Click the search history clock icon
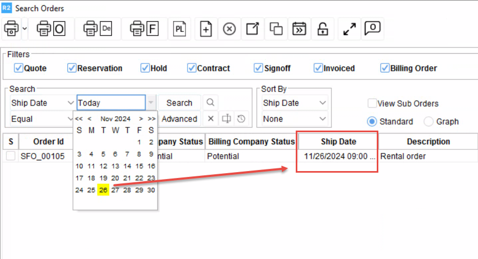Screen dimensions: 478x259 click(x=241, y=119)
